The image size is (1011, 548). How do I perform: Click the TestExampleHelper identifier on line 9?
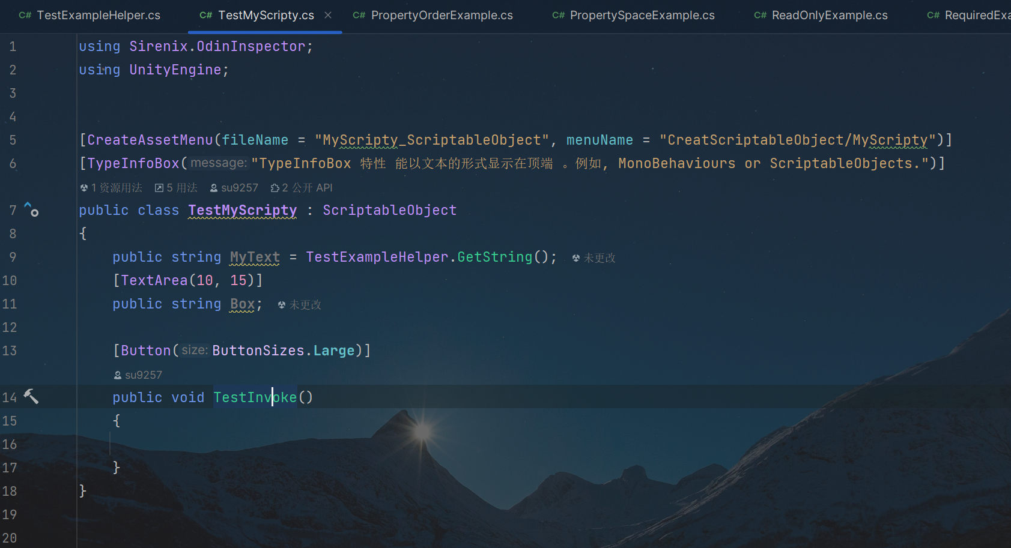pos(377,257)
